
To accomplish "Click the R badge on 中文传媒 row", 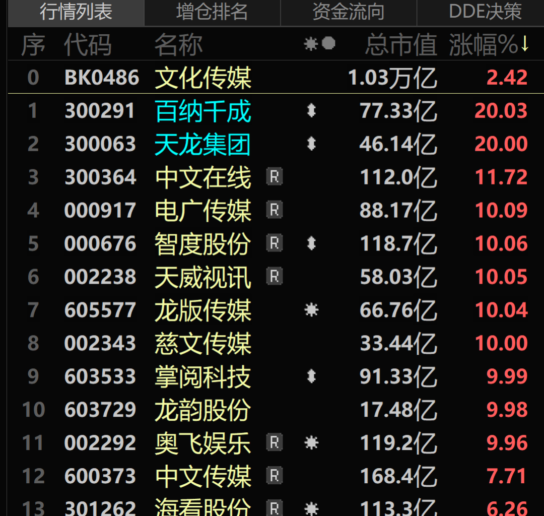I will coord(275,475).
